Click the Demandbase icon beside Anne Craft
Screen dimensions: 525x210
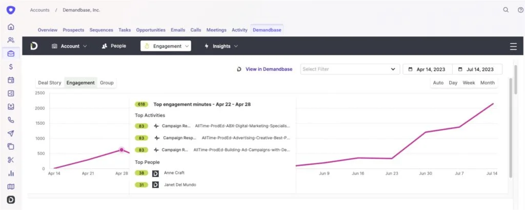155,174
